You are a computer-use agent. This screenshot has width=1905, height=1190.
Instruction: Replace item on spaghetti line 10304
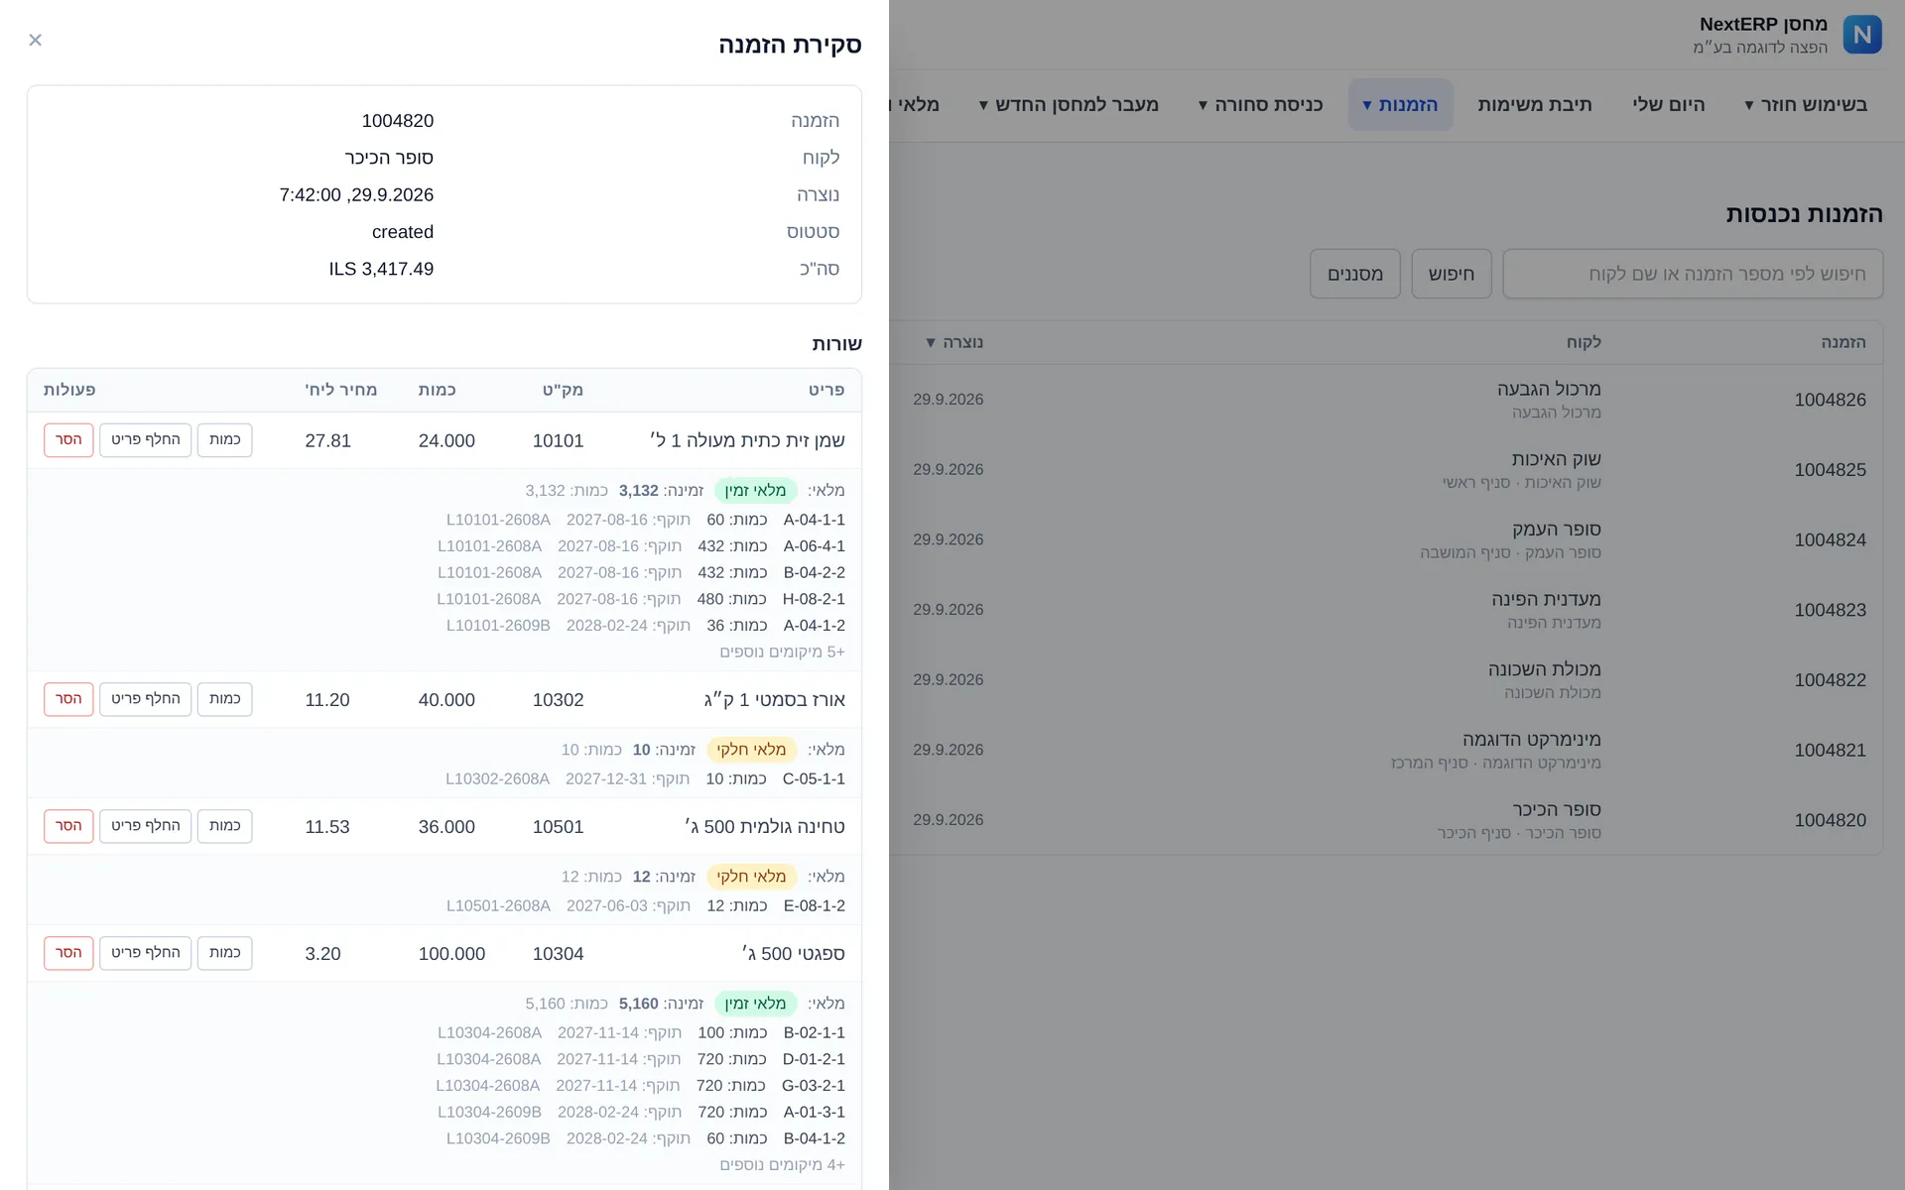coord(146,953)
